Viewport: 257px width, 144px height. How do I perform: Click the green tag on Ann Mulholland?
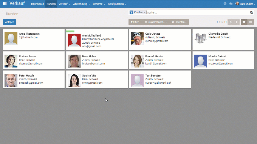tap(70, 31)
